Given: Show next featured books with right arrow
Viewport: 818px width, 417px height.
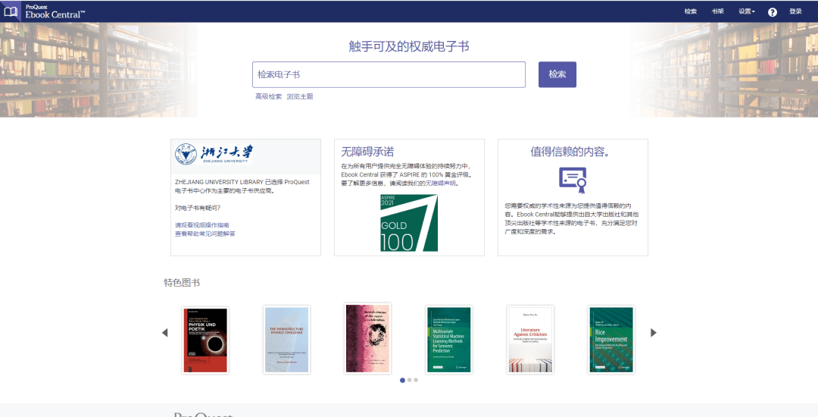Looking at the screenshot, I should [653, 332].
